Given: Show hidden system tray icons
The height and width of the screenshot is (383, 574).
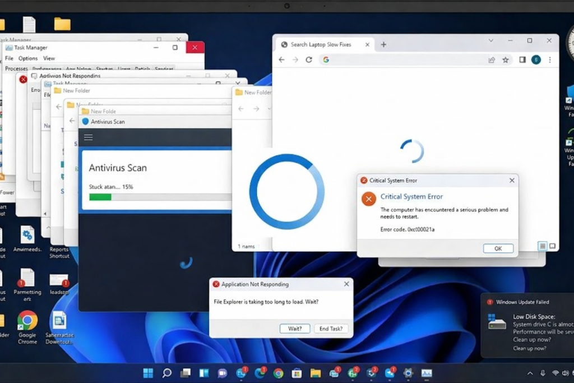Looking at the screenshot, I should (530, 373).
